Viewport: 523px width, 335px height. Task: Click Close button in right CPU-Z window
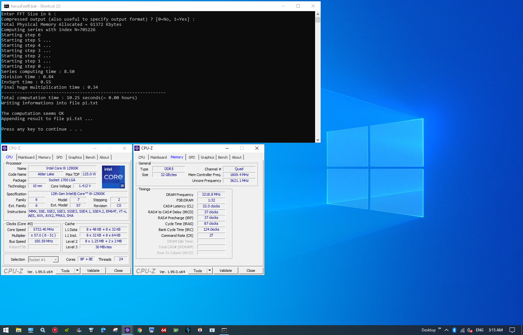click(251, 271)
